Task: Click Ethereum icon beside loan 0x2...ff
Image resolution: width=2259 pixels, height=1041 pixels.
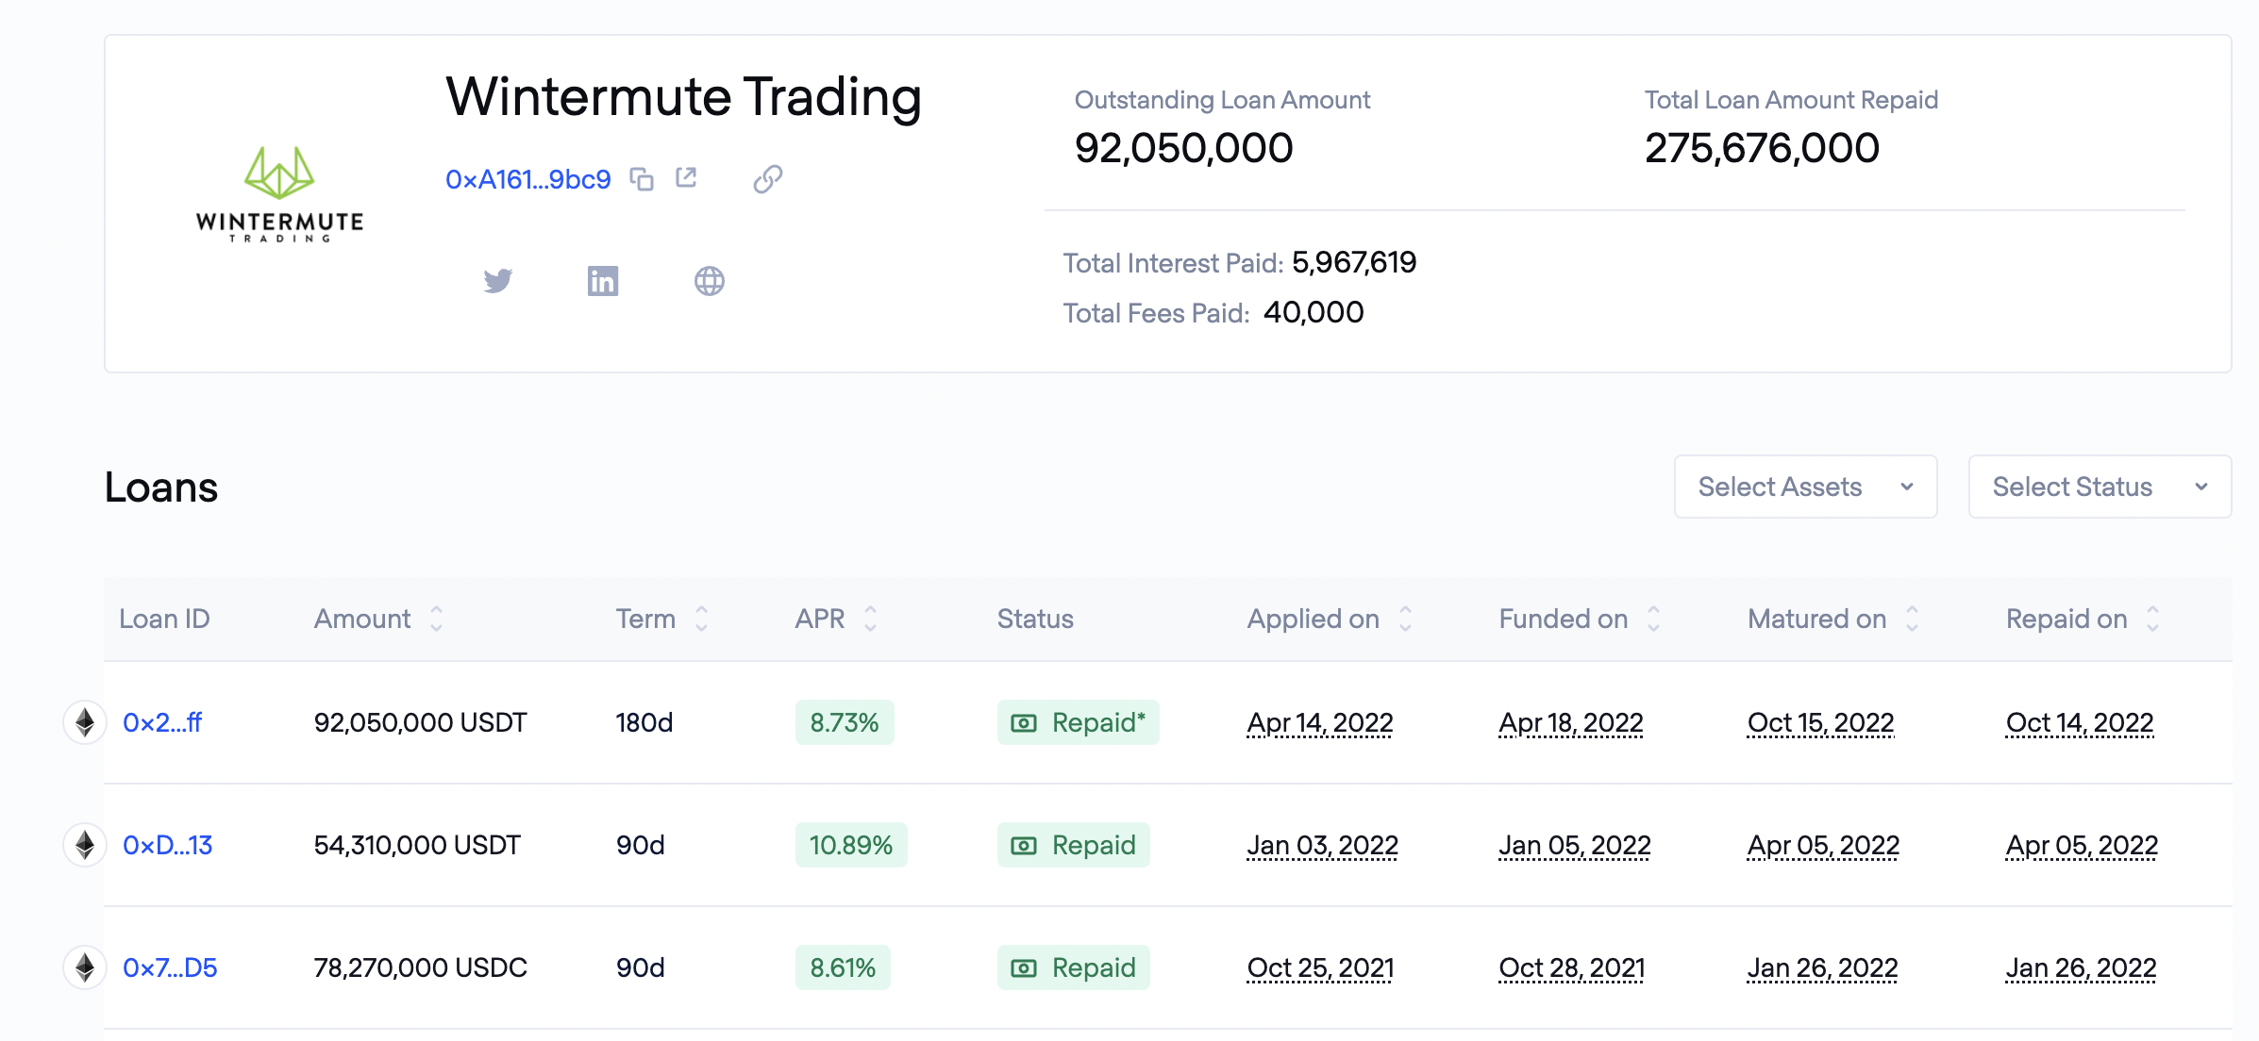Action: pos(85,723)
